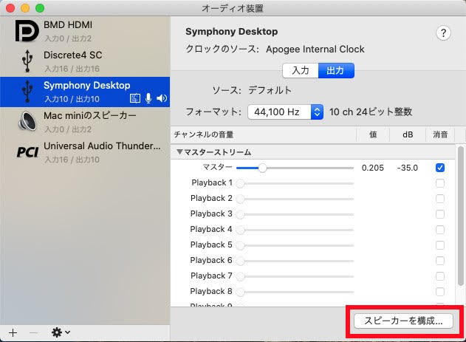Click the Playback 1 volume slider
The height and width of the screenshot is (342, 466).
(x=295, y=183)
